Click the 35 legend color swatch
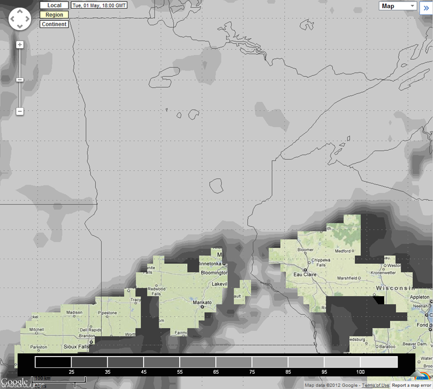433x389 pixels. click(89, 362)
